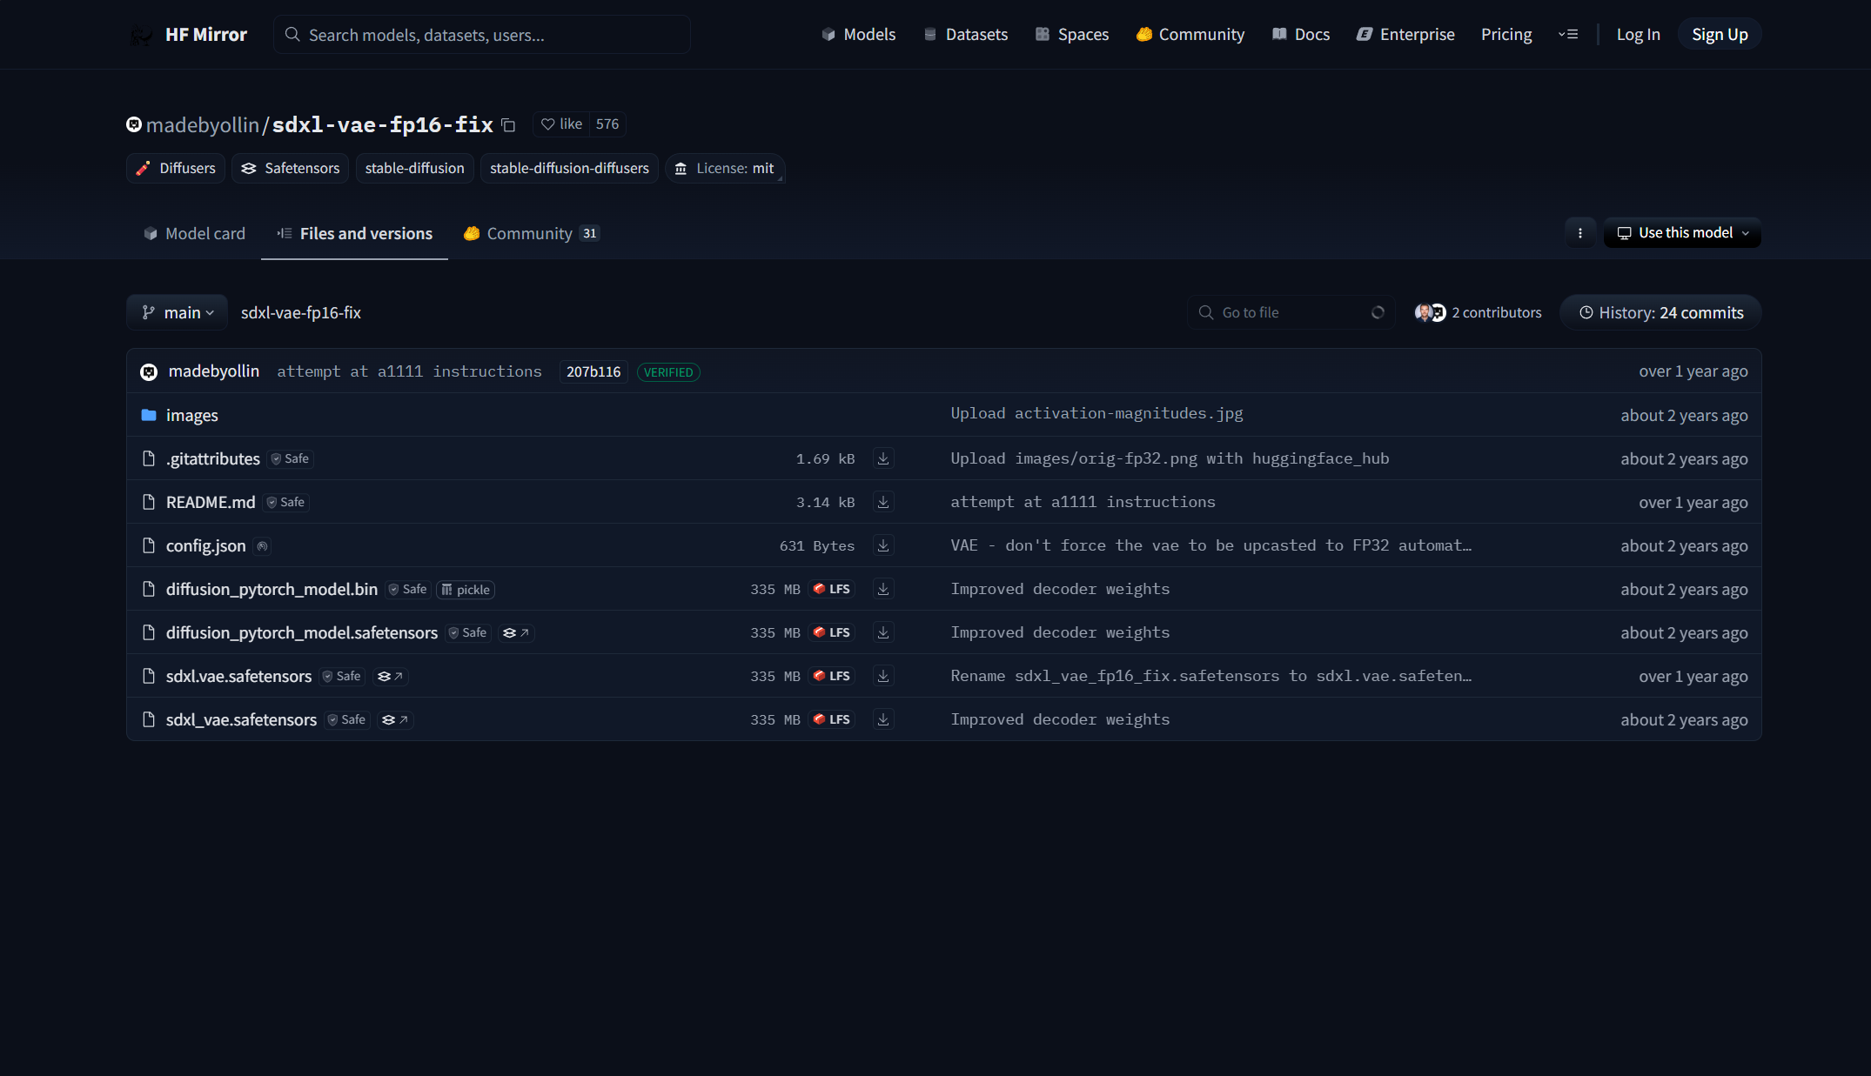Focus the Go to file input
This screenshot has width=1871, height=1076.
point(1291,312)
